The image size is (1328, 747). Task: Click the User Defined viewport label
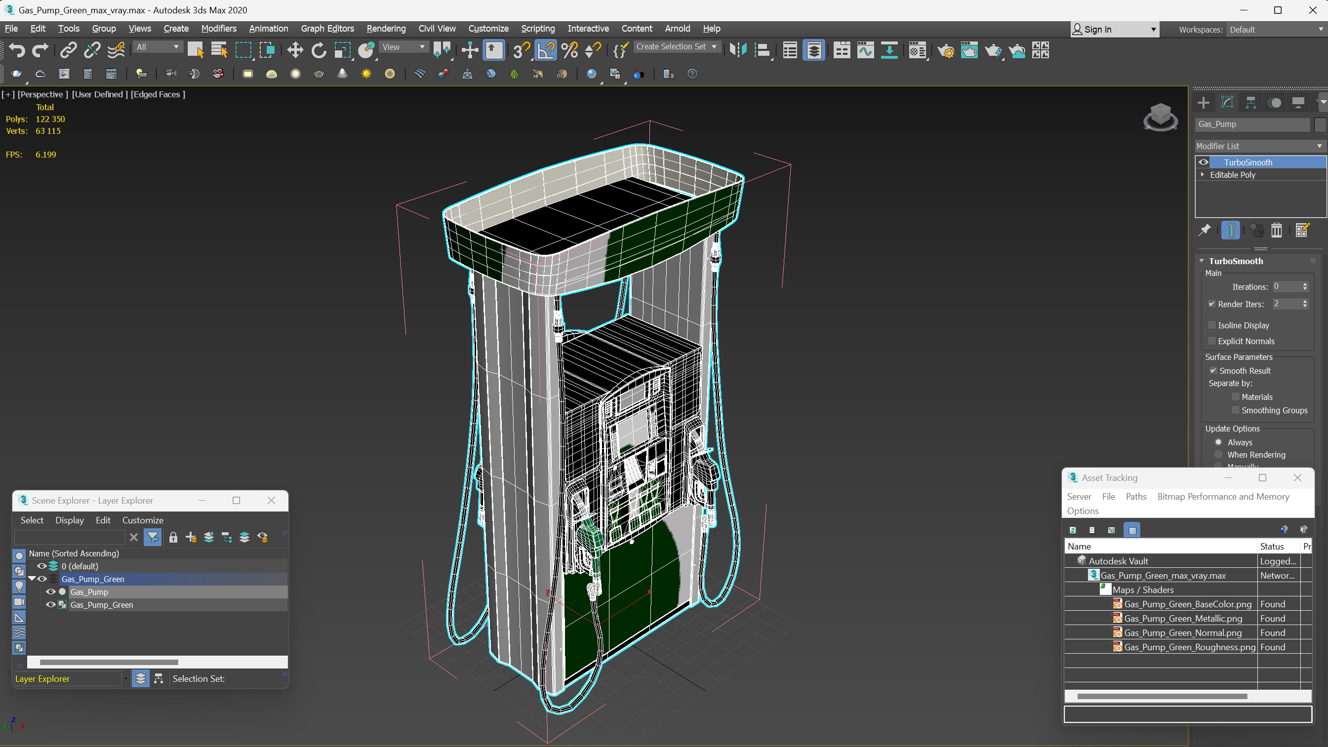[x=100, y=94]
